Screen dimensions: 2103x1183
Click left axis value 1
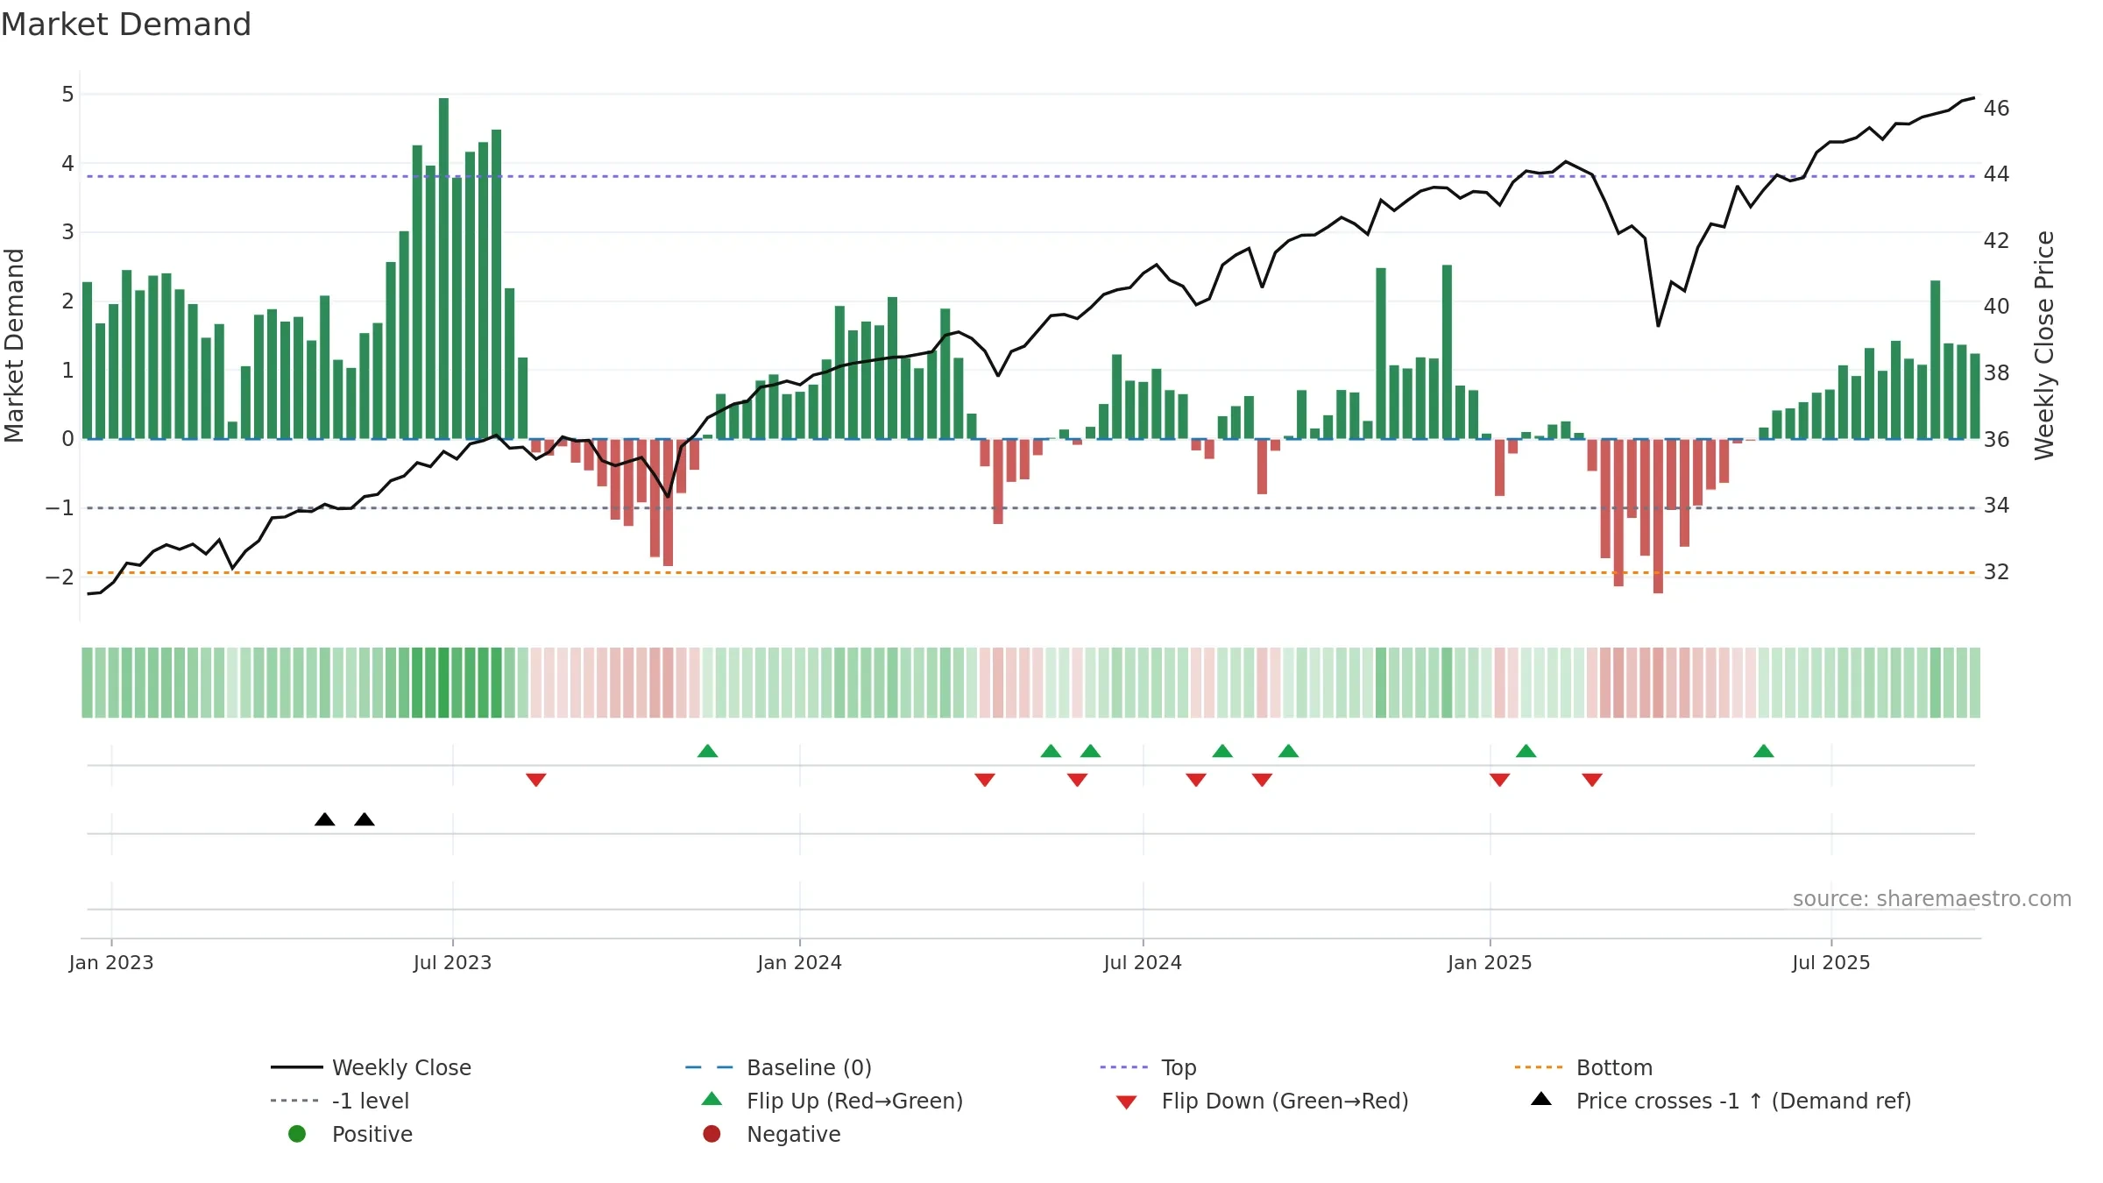pyautogui.click(x=67, y=370)
